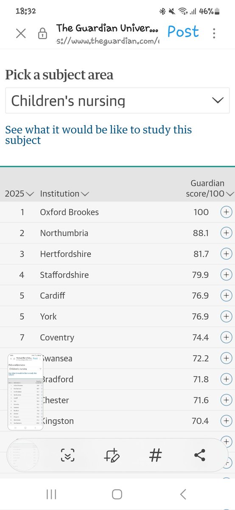This screenshot has height=510, width=235.
Task: Tap the crop and edit screenshot icon
Action: click(x=112, y=456)
